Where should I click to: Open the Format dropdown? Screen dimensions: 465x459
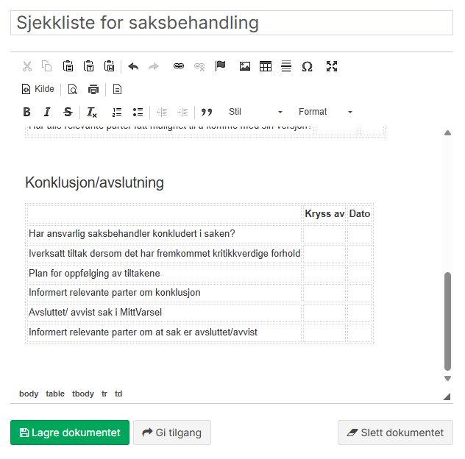pyautogui.click(x=325, y=112)
